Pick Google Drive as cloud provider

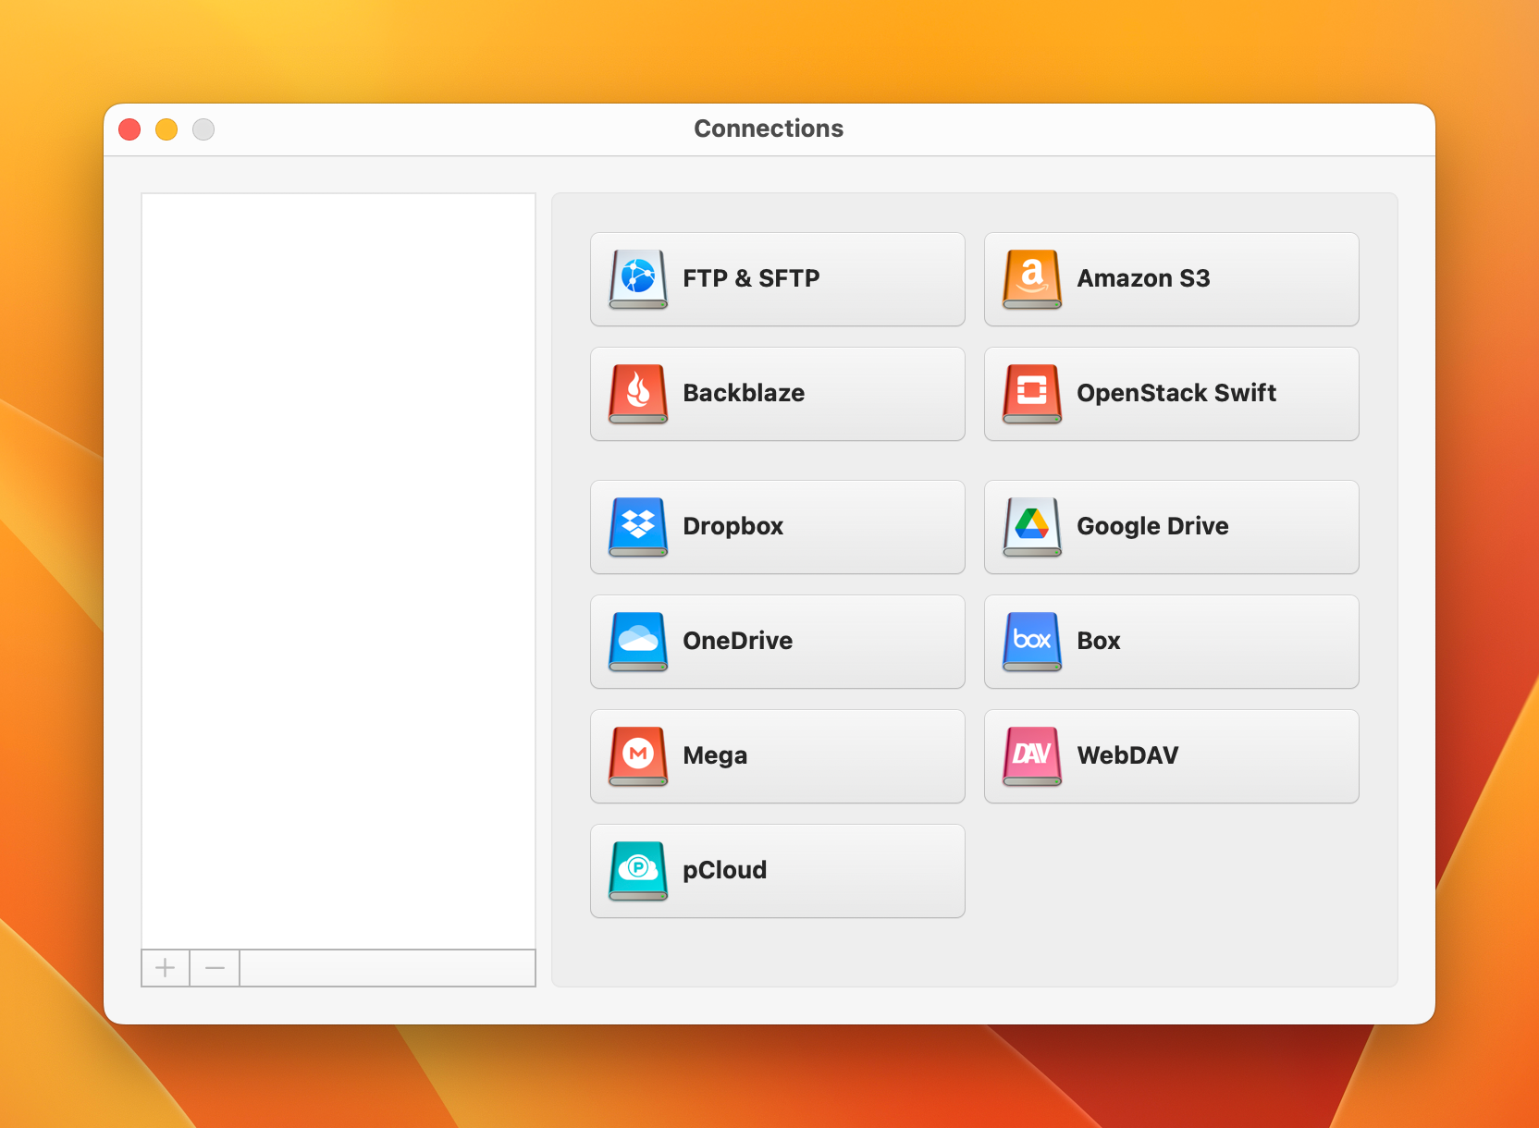(1171, 526)
